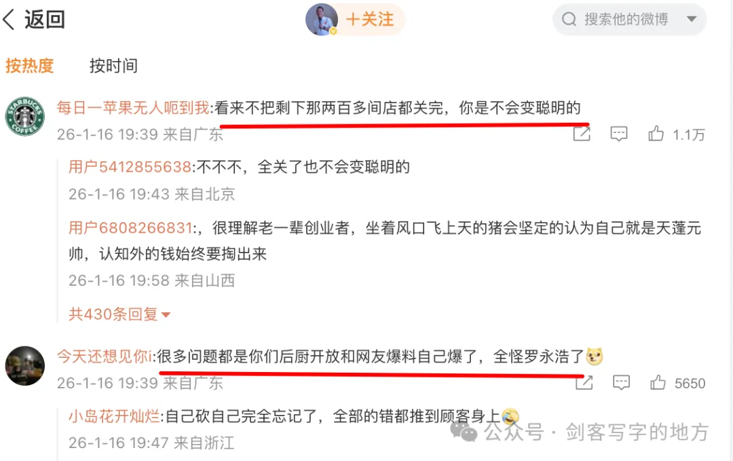Share the second comment via repost icon
The height and width of the screenshot is (461, 733).
[584, 382]
